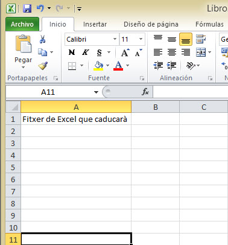Screen dimensions: 228x245
Task: Click the Increase font size icon
Action: pyautogui.click(x=125, y=52)
